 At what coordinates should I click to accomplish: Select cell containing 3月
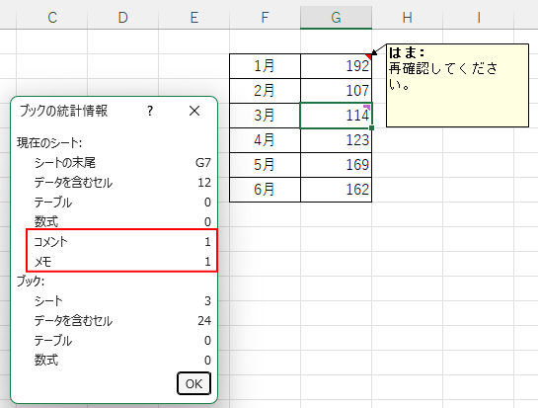265,116
